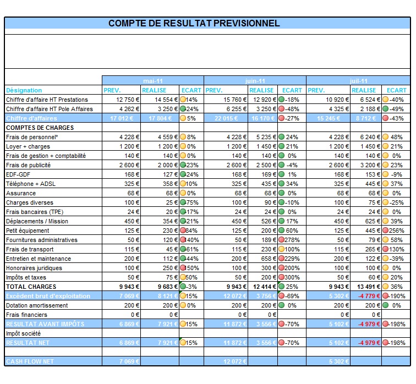
Task: Click the TOTAL CHARGES row label
Action: point(31,287)
